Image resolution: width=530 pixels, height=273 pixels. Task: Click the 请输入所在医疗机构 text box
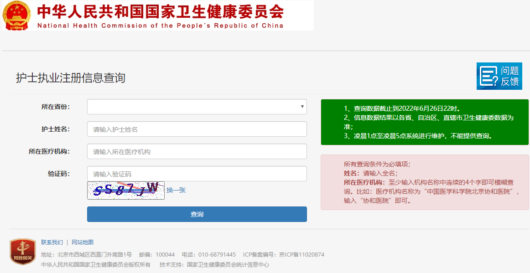pyautogui.click(x=197, y=151)
